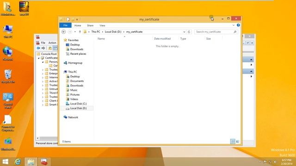Open This PC desktop icon

tap(8, 31)
